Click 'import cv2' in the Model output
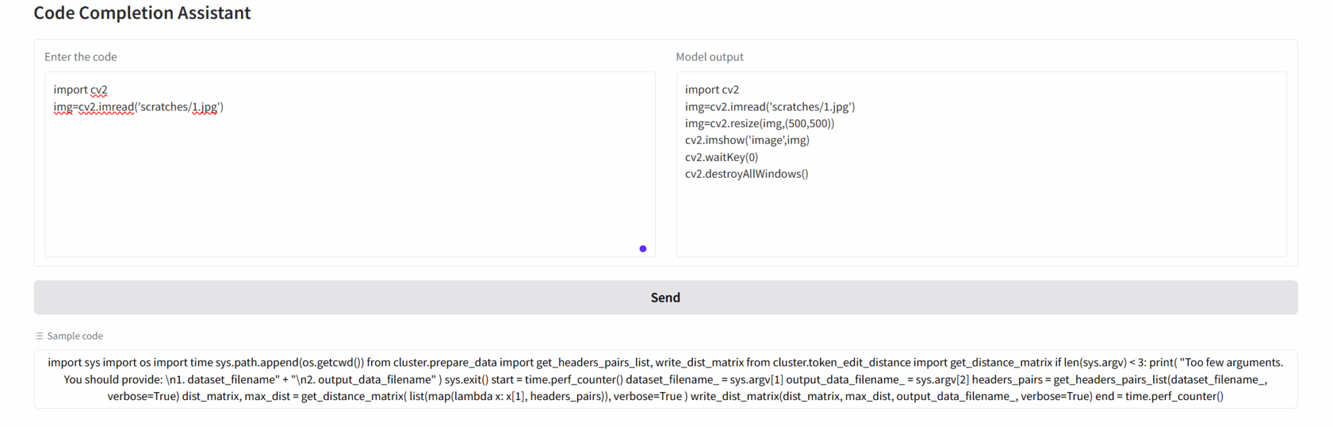This screenshot has height=427, width=1333. [x=712, y=90]
